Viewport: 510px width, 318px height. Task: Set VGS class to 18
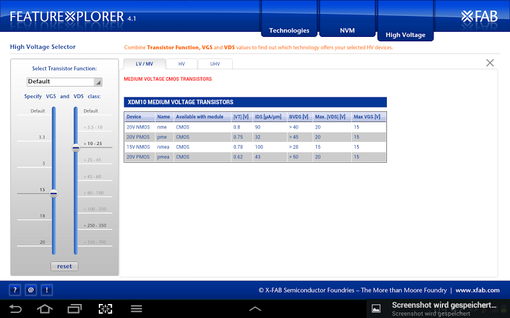coord(42,216)
